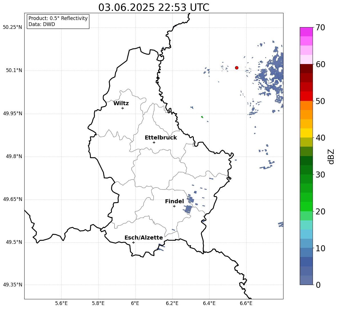Click the 6°E longitude label

[x=135, y=303]
